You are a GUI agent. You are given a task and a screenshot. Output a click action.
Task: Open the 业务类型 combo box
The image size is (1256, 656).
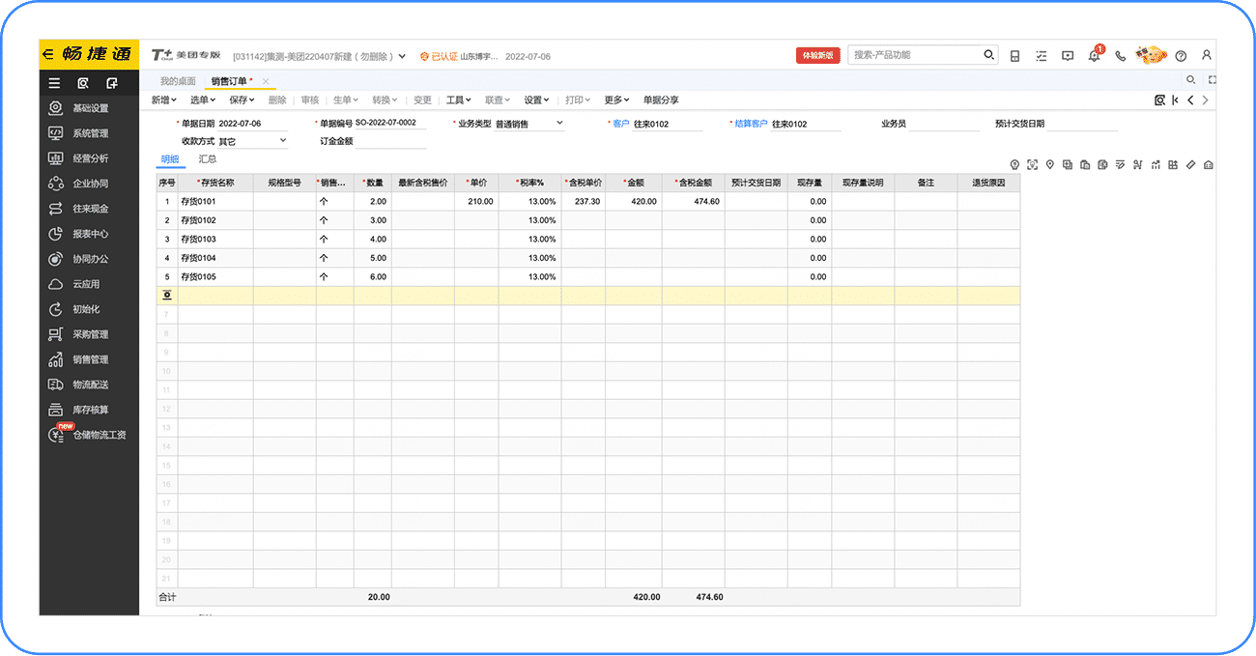[529, 124]
